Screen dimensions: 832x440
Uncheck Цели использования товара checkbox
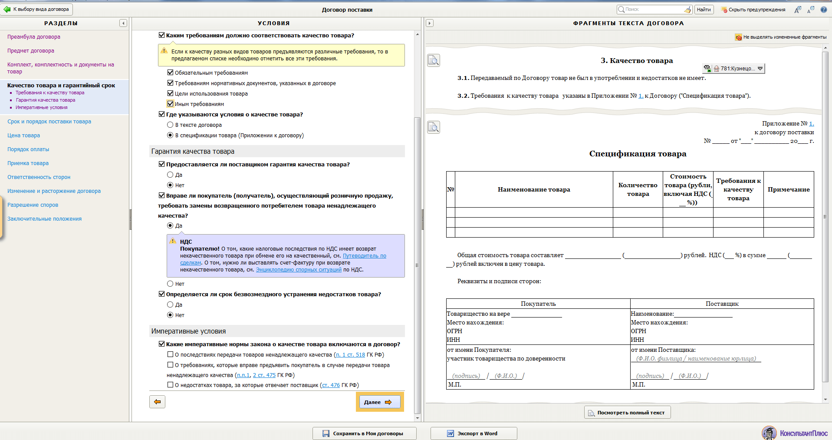[x=171, y=93]
